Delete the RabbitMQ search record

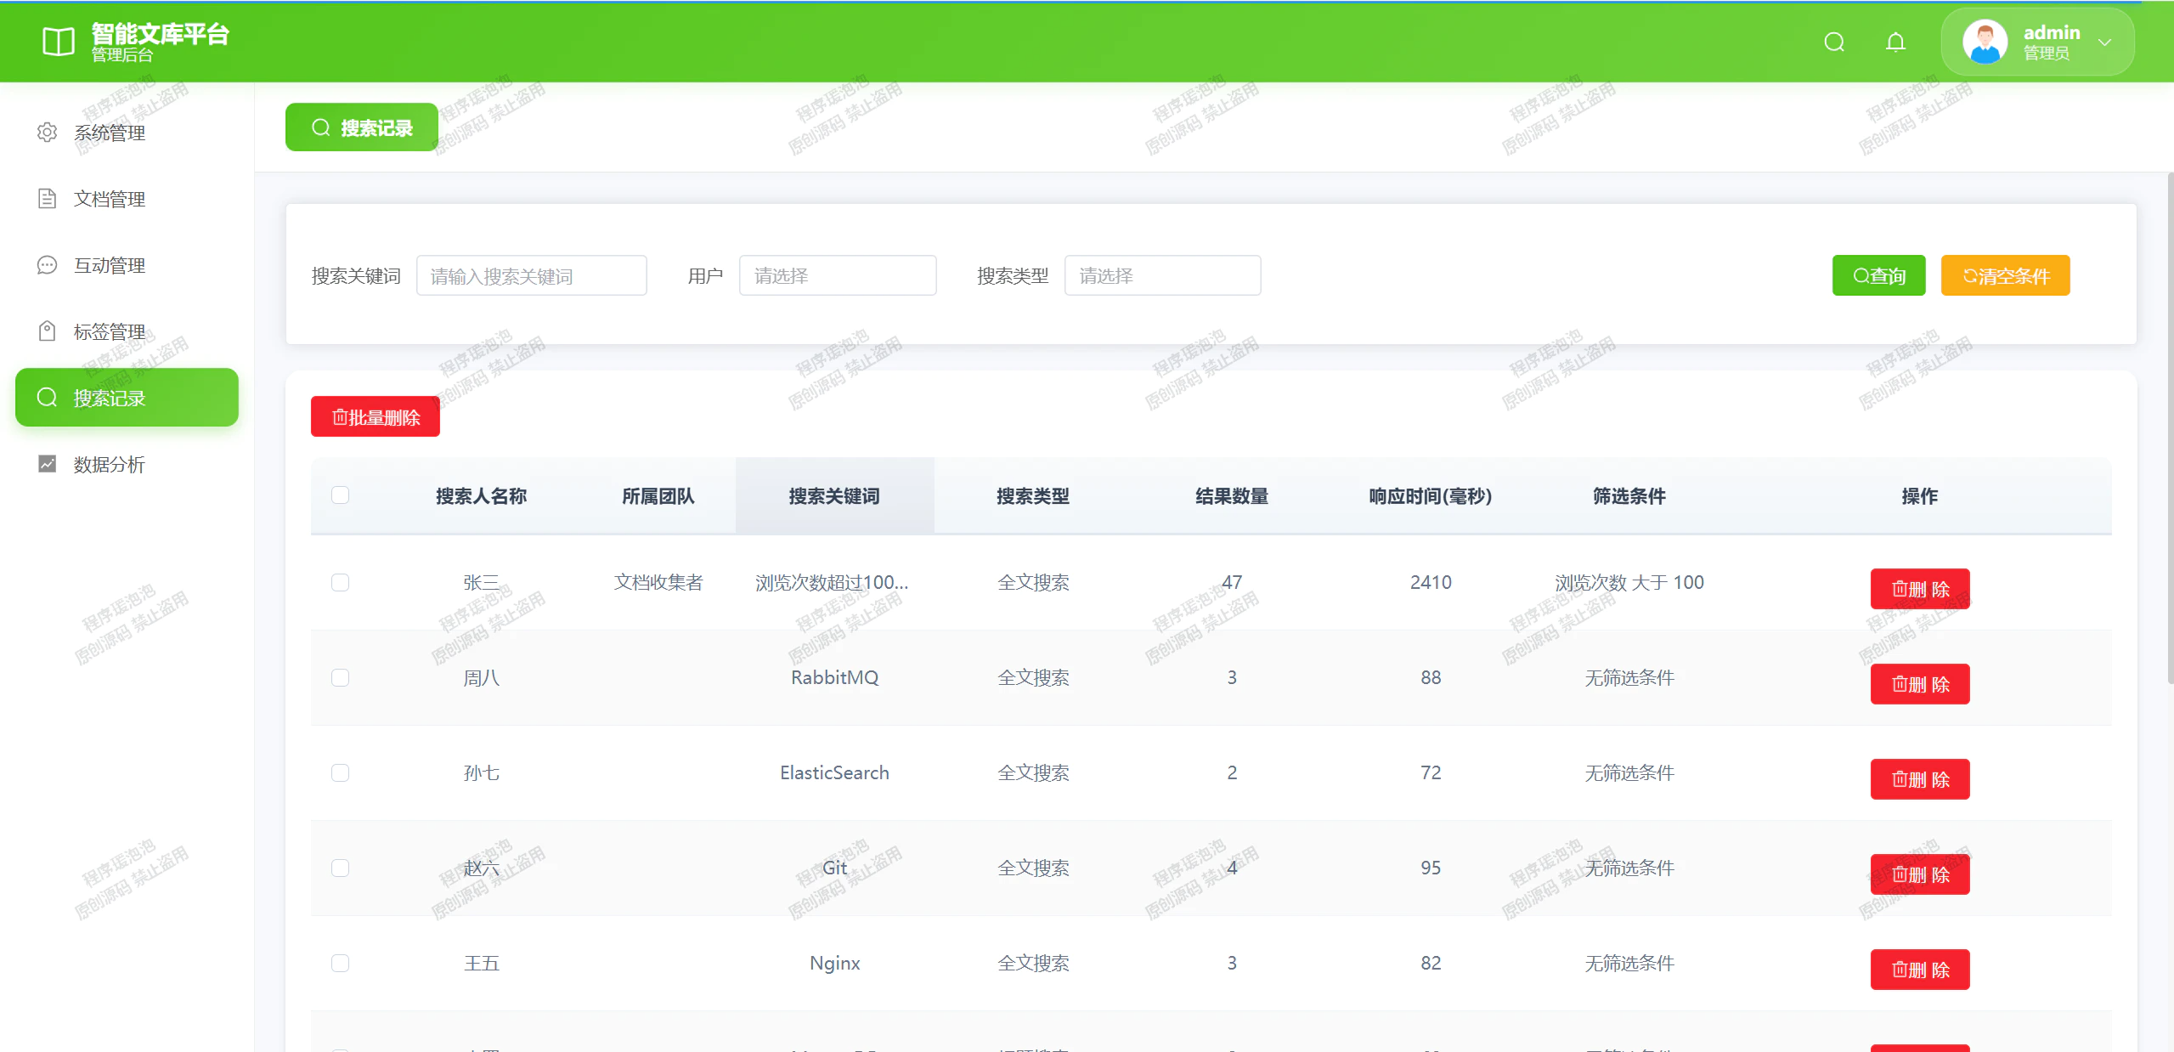1920,684
